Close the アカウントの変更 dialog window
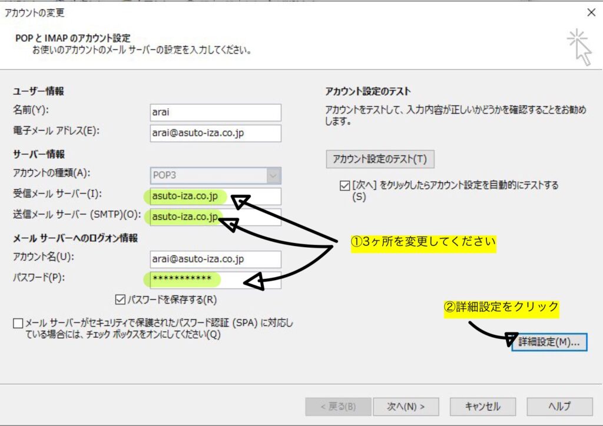603x426 pixels. pos(591,12)
